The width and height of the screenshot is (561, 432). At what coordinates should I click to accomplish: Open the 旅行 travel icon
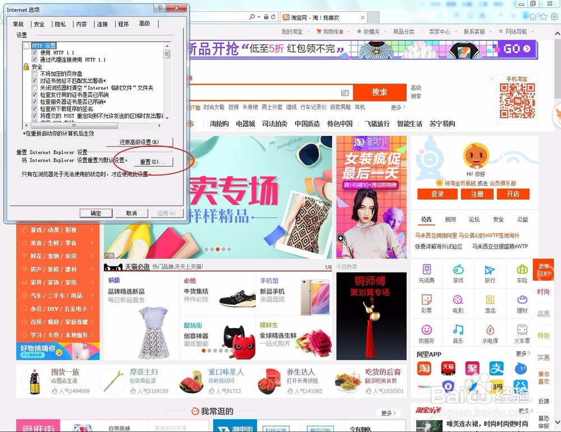pyautogui.click(x=490, y=269)
